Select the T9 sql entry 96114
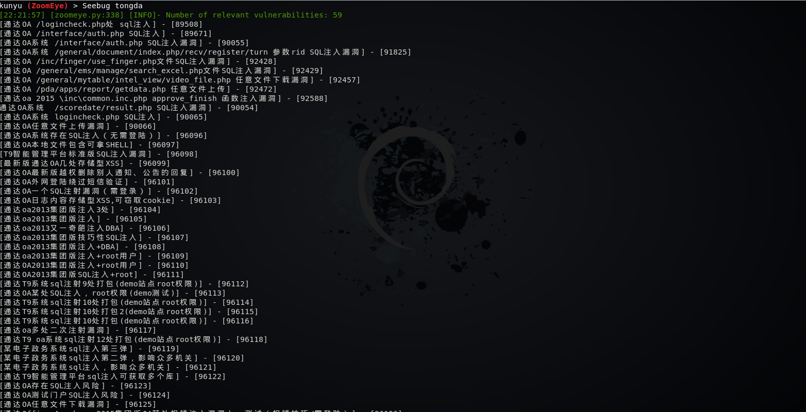The image size is (806, 412). 127,302
